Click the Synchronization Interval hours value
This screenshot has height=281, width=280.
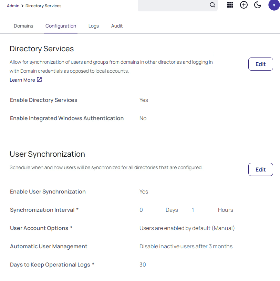(x=193, y=210)
